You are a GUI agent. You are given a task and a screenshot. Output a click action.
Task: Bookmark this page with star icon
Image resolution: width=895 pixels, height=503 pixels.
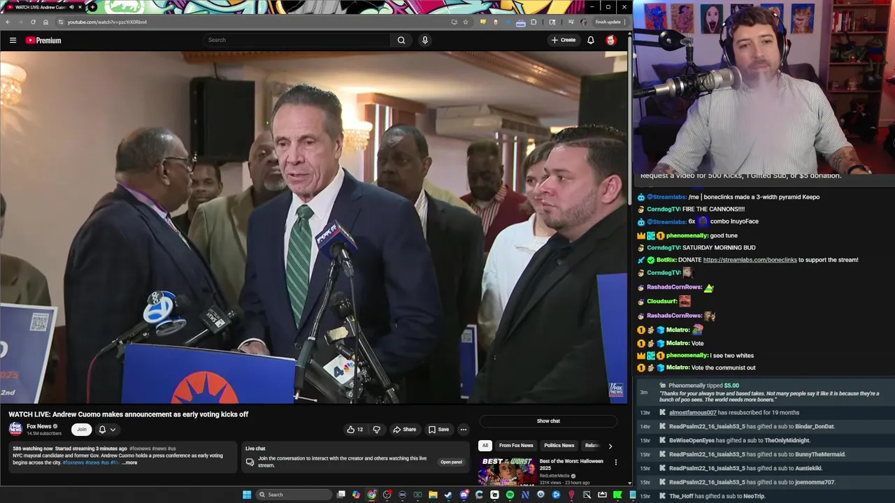tap(466, 22)
